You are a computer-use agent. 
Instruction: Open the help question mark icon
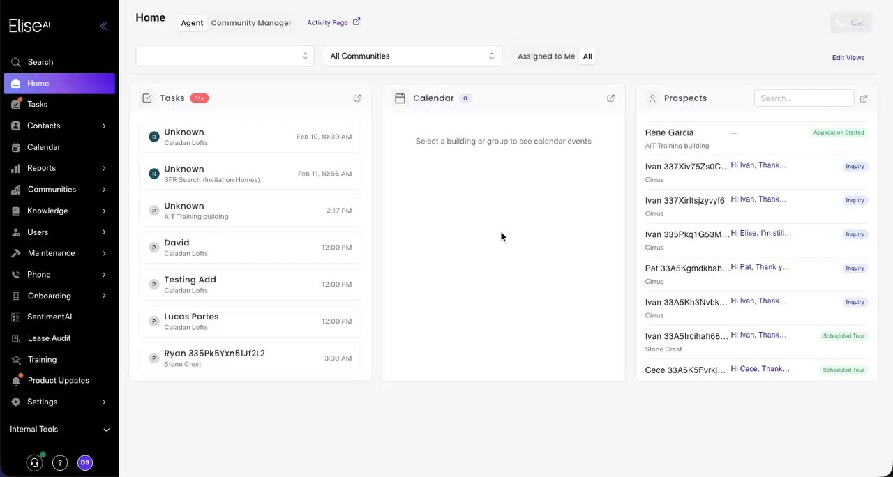[60, 462]
